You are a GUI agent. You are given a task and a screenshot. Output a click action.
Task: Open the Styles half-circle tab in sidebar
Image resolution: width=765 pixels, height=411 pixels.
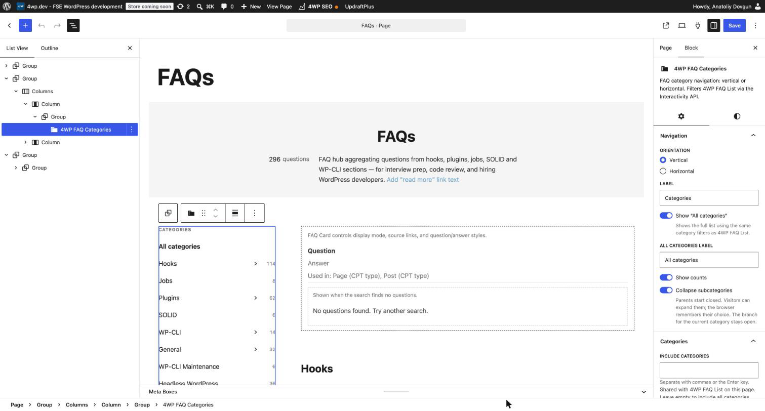737,116
